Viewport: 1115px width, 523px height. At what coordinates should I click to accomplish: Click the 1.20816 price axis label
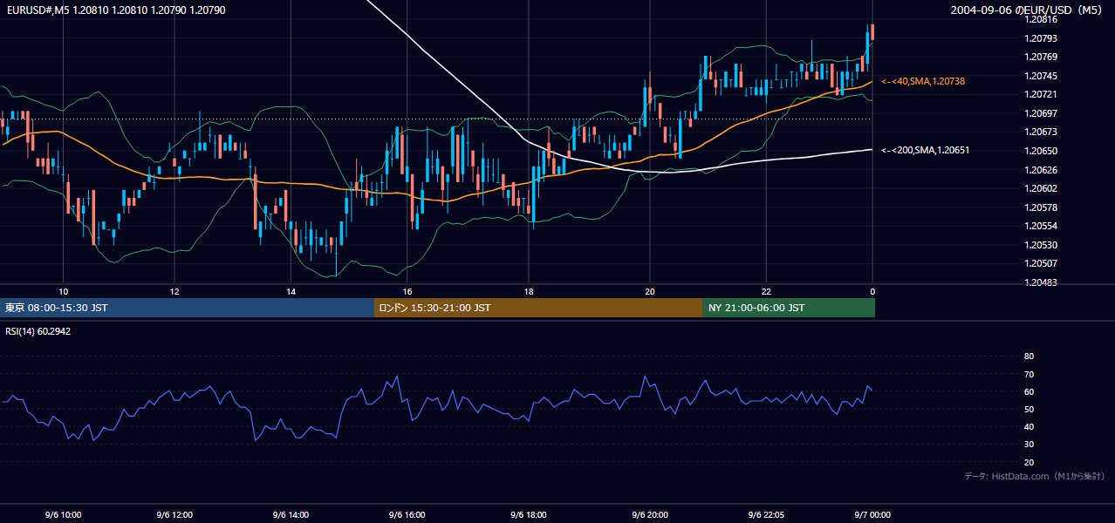[1040, 19]
